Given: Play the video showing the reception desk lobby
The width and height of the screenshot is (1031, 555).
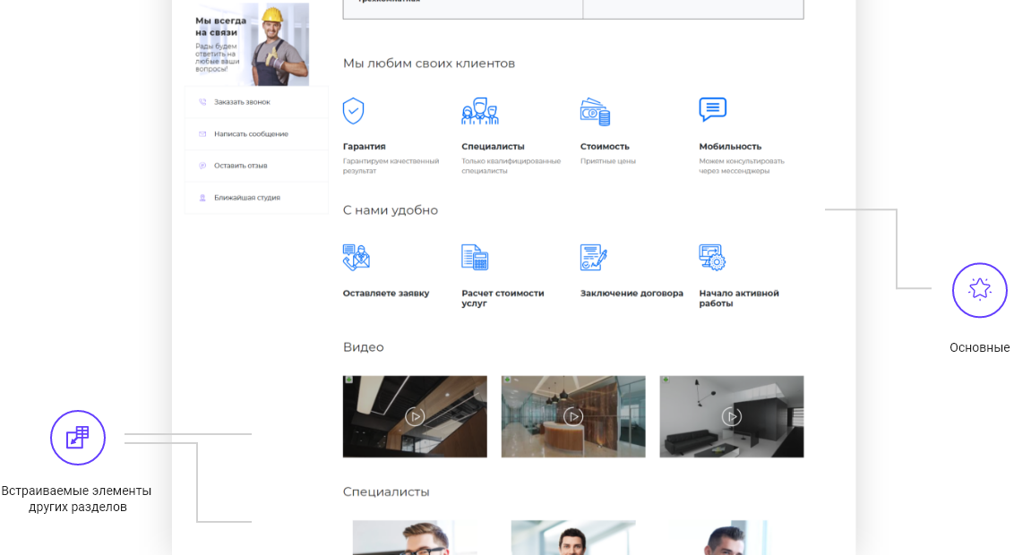Looking at the screenshot, I should [573, 416].
